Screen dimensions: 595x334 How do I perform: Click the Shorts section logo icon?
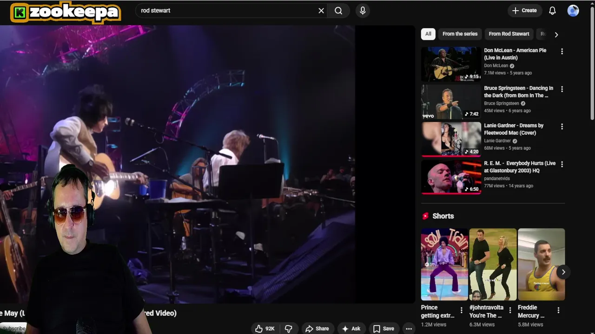click(425, 216)
